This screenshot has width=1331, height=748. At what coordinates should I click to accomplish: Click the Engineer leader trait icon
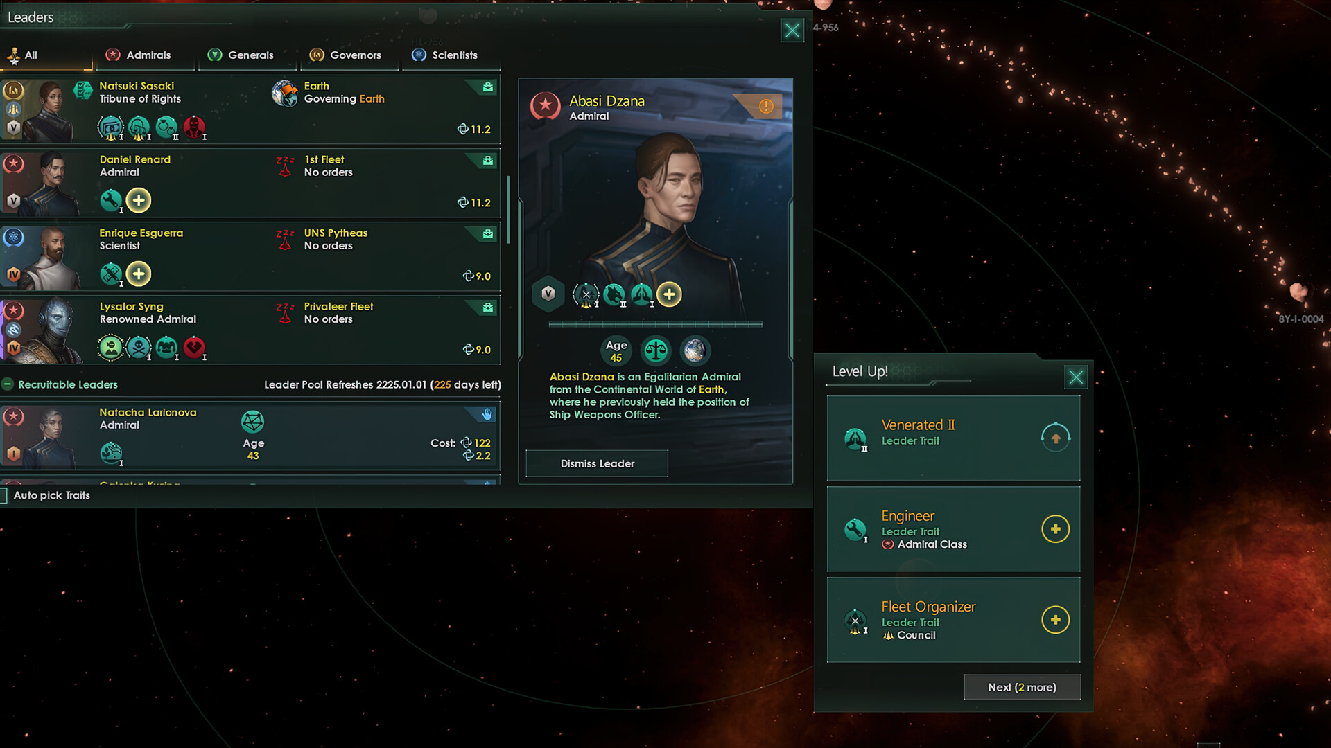pos(855,528)
